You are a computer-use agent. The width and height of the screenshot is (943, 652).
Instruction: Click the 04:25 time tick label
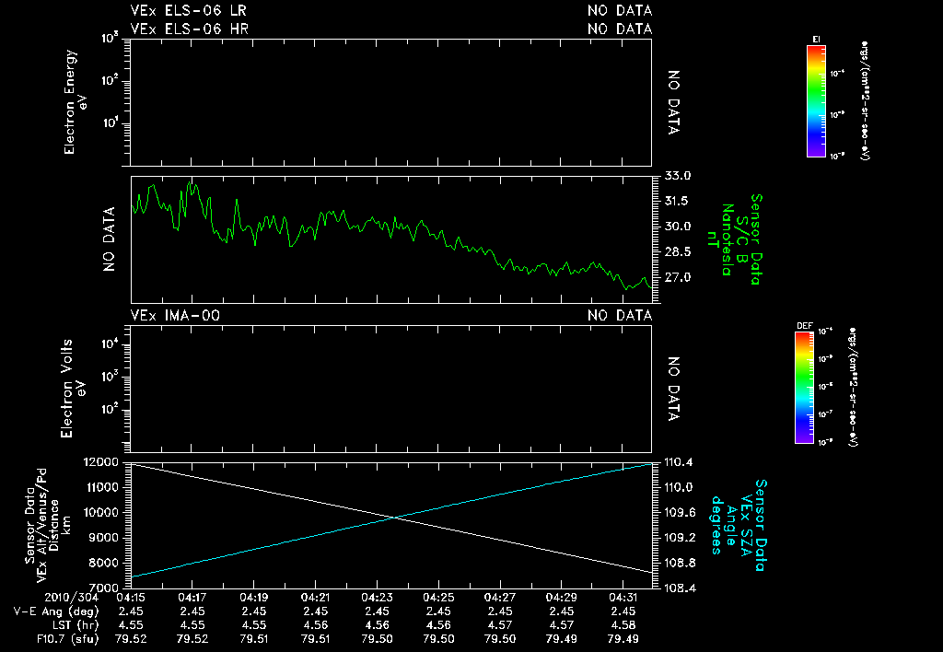pos(438,598)
